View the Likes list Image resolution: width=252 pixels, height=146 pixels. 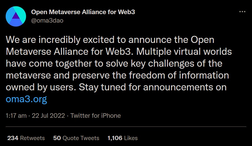click(x=123, y=138)
